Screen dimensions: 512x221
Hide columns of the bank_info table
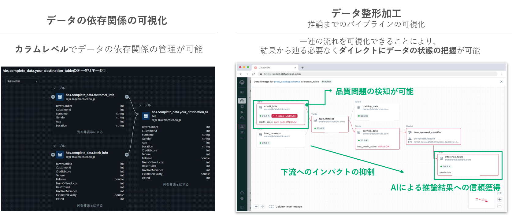point(90,205)
